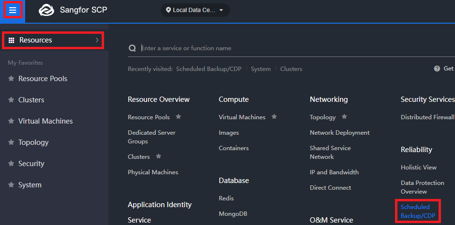Click the hamburger menu icon
This screenshot has width=455, height=225.
click(x=13, y=10)
